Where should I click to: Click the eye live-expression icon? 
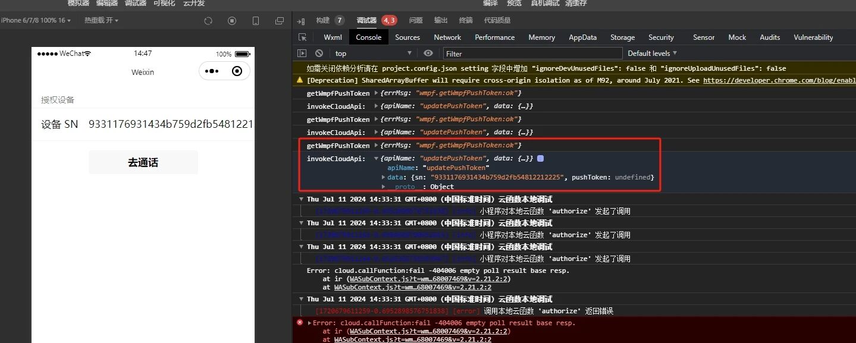click(x=428, y=54)
